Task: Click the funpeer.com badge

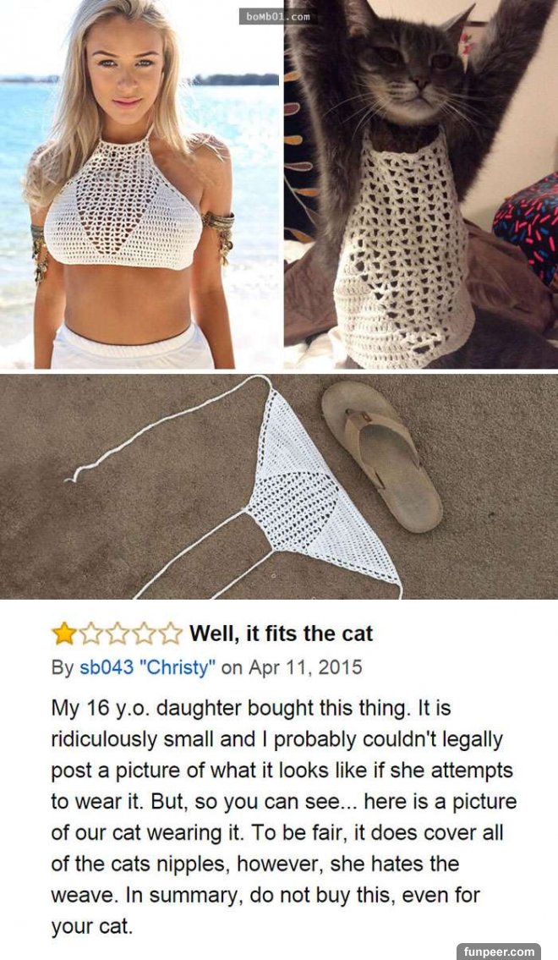Action: coord(499,952)
